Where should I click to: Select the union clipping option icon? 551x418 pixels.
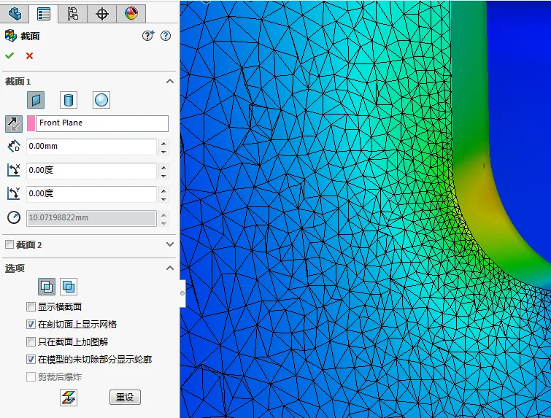point(69,287)
